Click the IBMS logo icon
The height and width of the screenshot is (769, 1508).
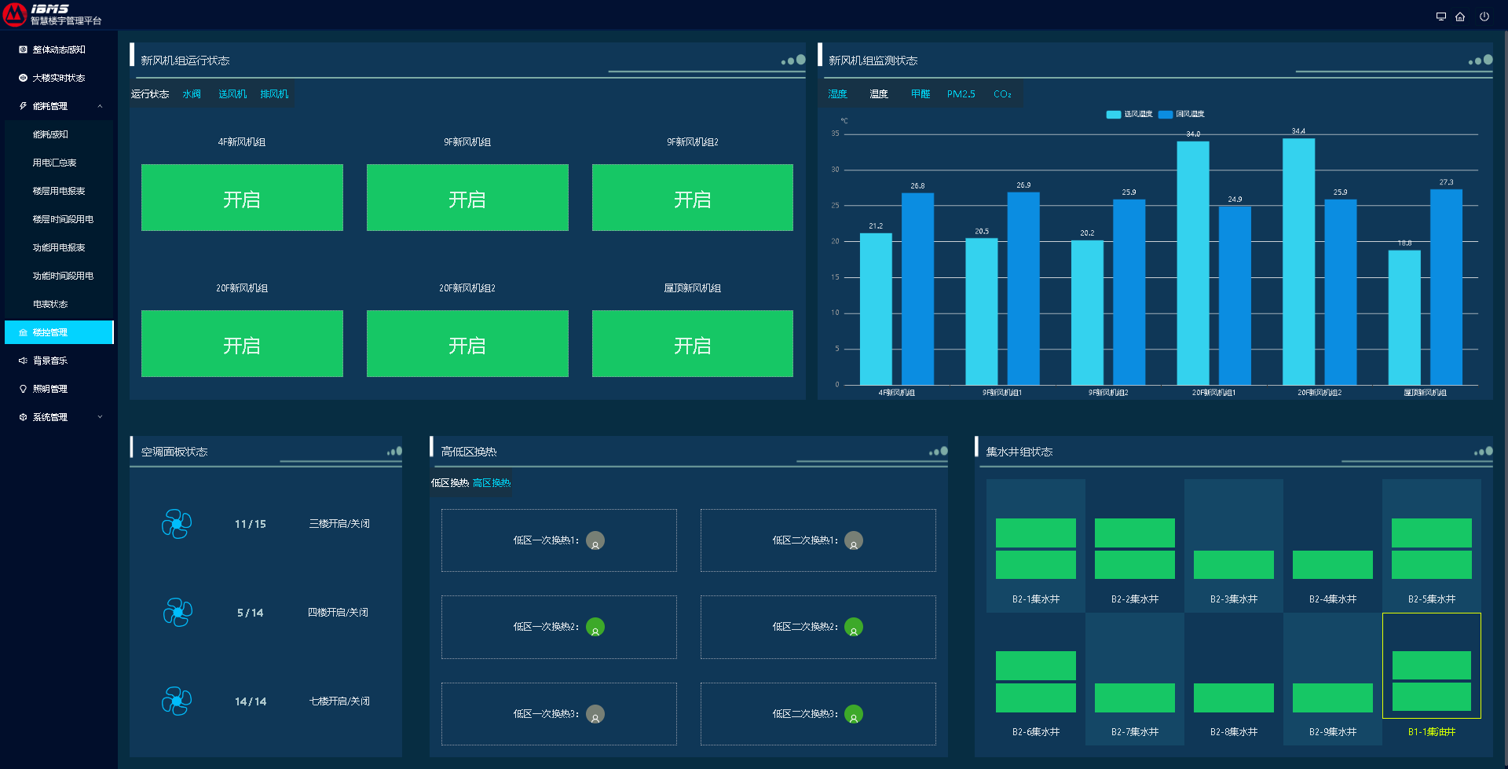click(x=15, y=14)
